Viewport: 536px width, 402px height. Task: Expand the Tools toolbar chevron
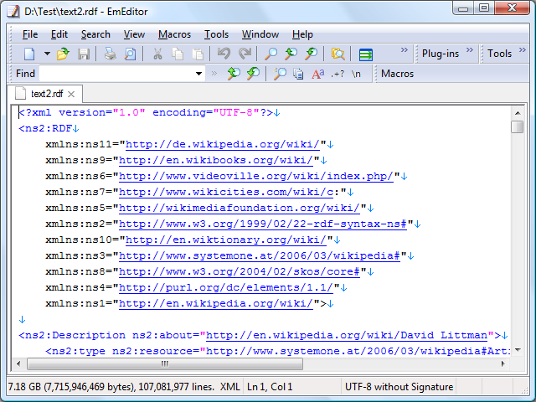coord(522,50)
